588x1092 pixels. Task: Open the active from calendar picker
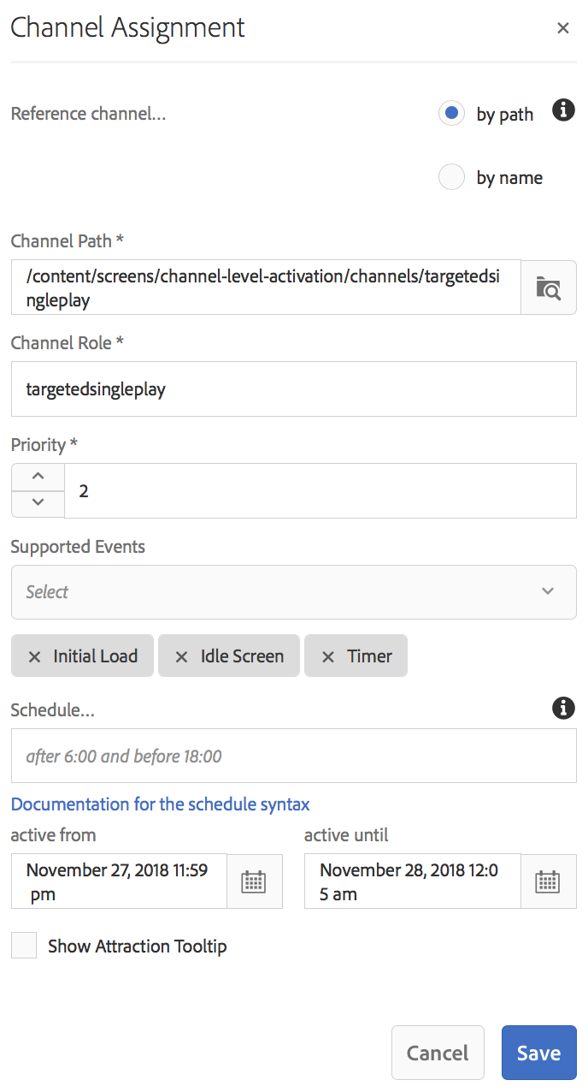[x=254, y=881]
